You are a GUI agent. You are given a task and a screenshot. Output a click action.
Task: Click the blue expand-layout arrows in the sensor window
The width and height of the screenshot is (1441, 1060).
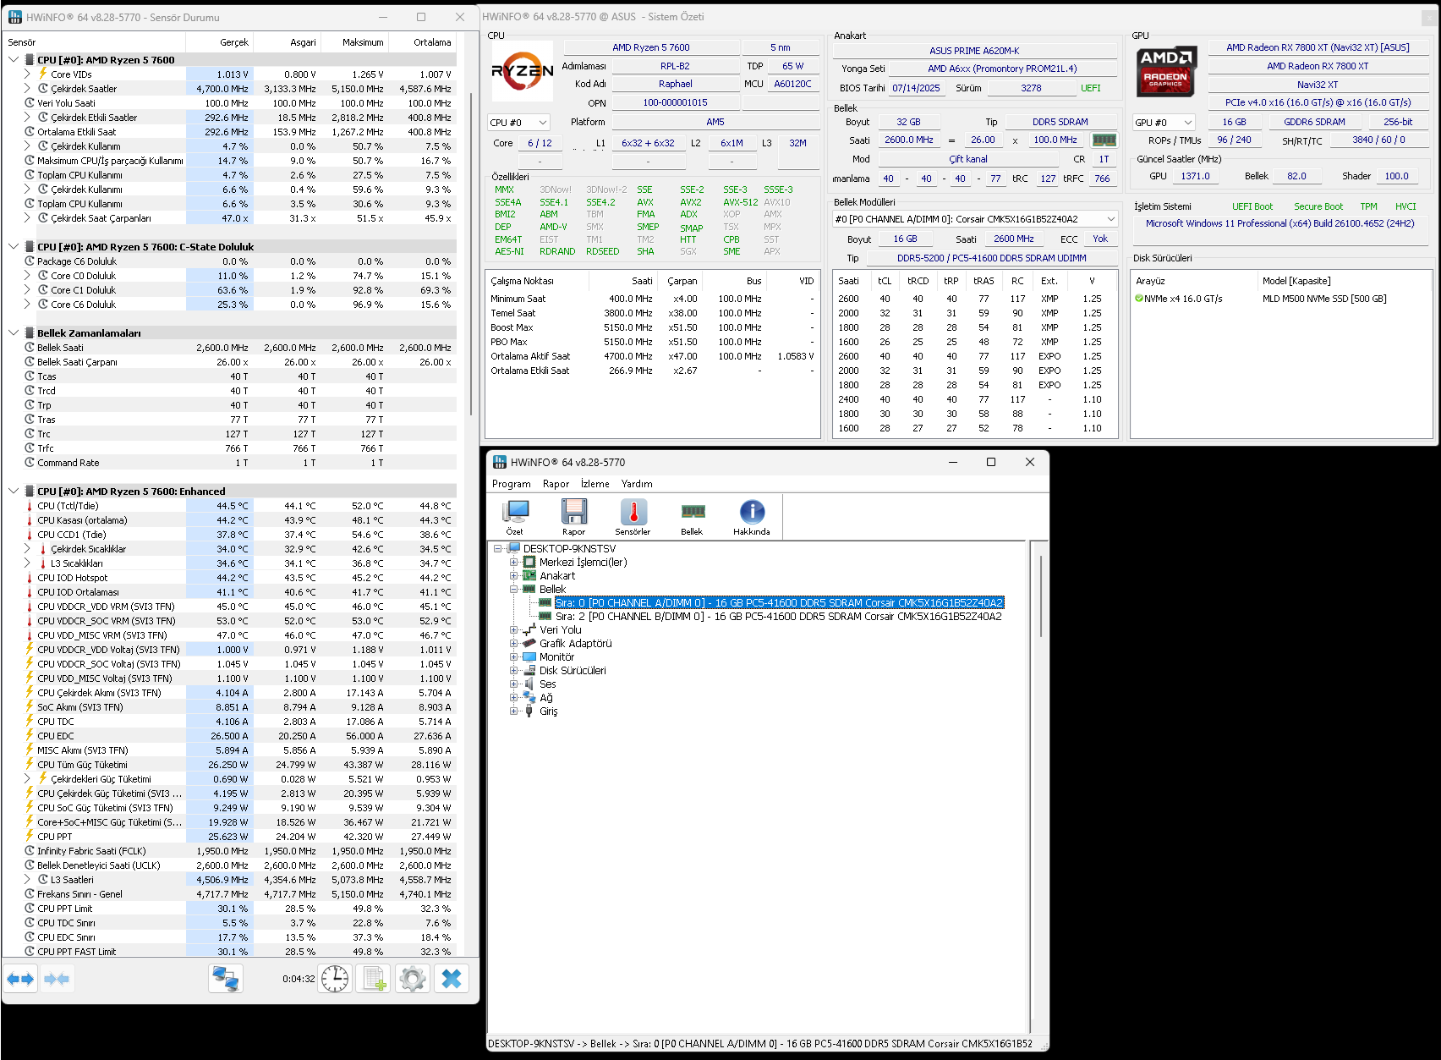20,979
